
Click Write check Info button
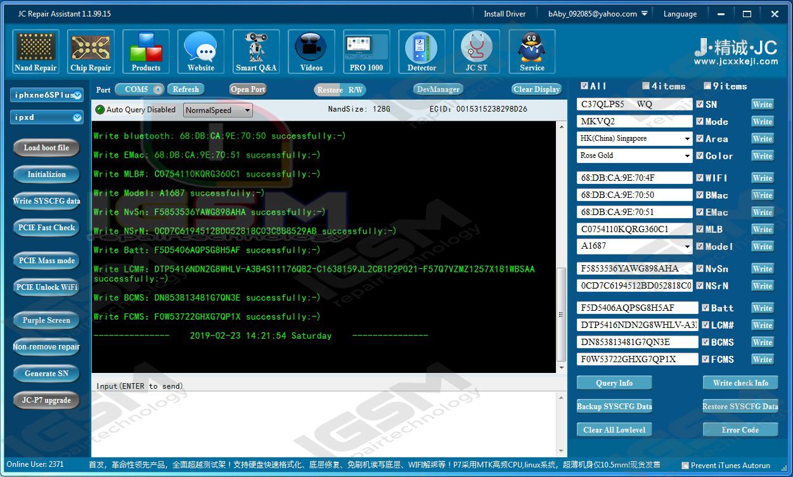pyautogui.click(x=740, y=383)
